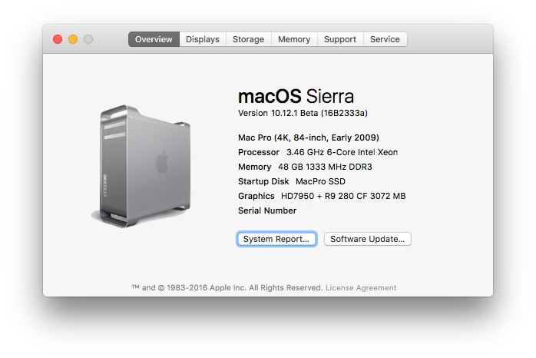Select the Support tab
This screenshot has width=536, height=358.
[340, 39]
